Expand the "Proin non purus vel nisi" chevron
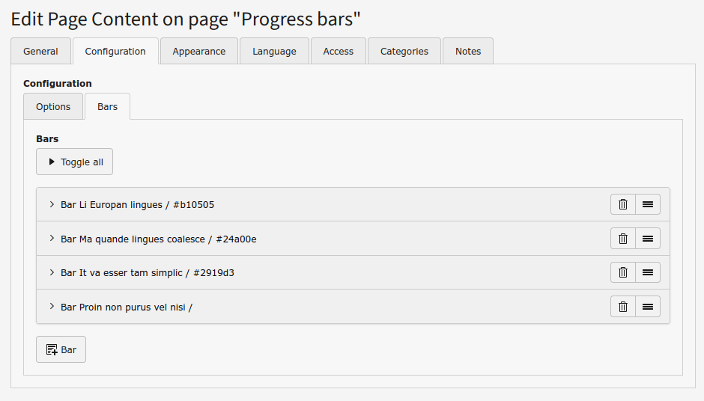The image size is (704, 401). pos(52,306)
